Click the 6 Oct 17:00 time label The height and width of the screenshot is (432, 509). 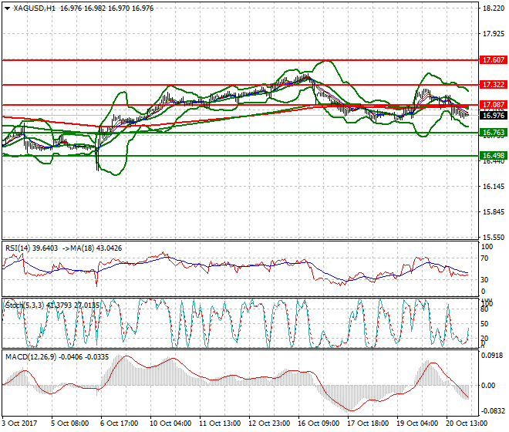point(119,424)
